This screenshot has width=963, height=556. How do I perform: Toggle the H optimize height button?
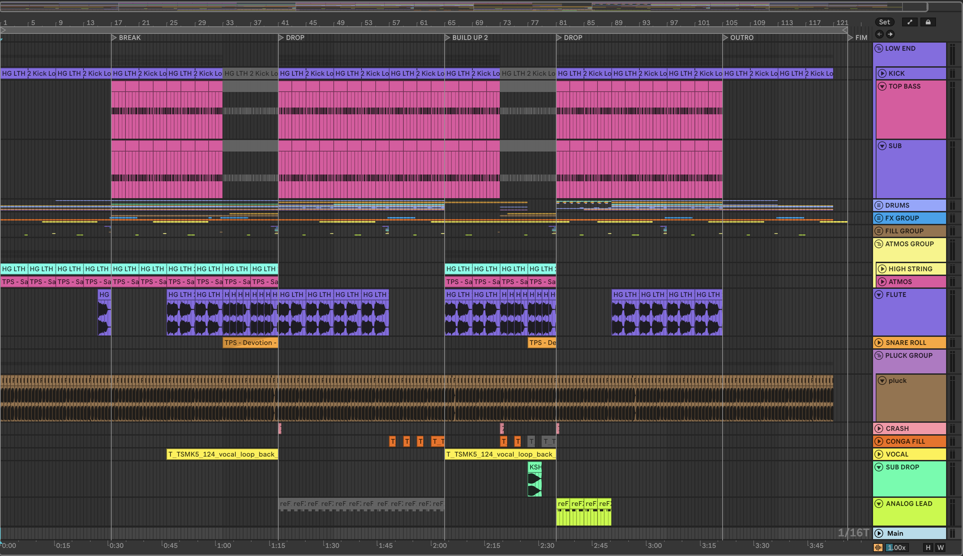[x=928, y=547]
